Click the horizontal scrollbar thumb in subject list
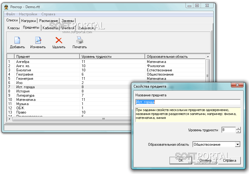249x174 pixels. coord(72,119)
